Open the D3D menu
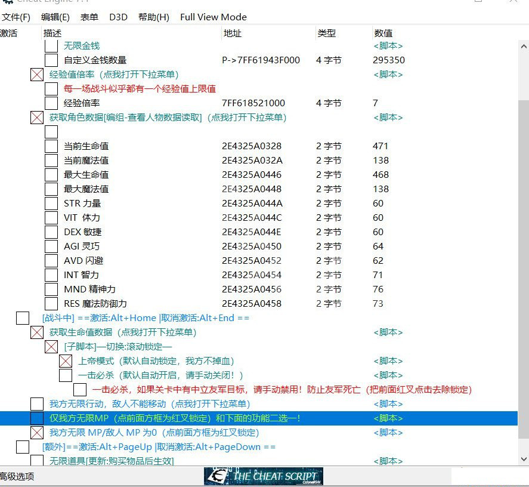 click(118, 17)
